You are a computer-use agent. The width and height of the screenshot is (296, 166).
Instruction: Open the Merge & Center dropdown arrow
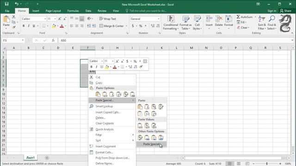coord(126,26)
